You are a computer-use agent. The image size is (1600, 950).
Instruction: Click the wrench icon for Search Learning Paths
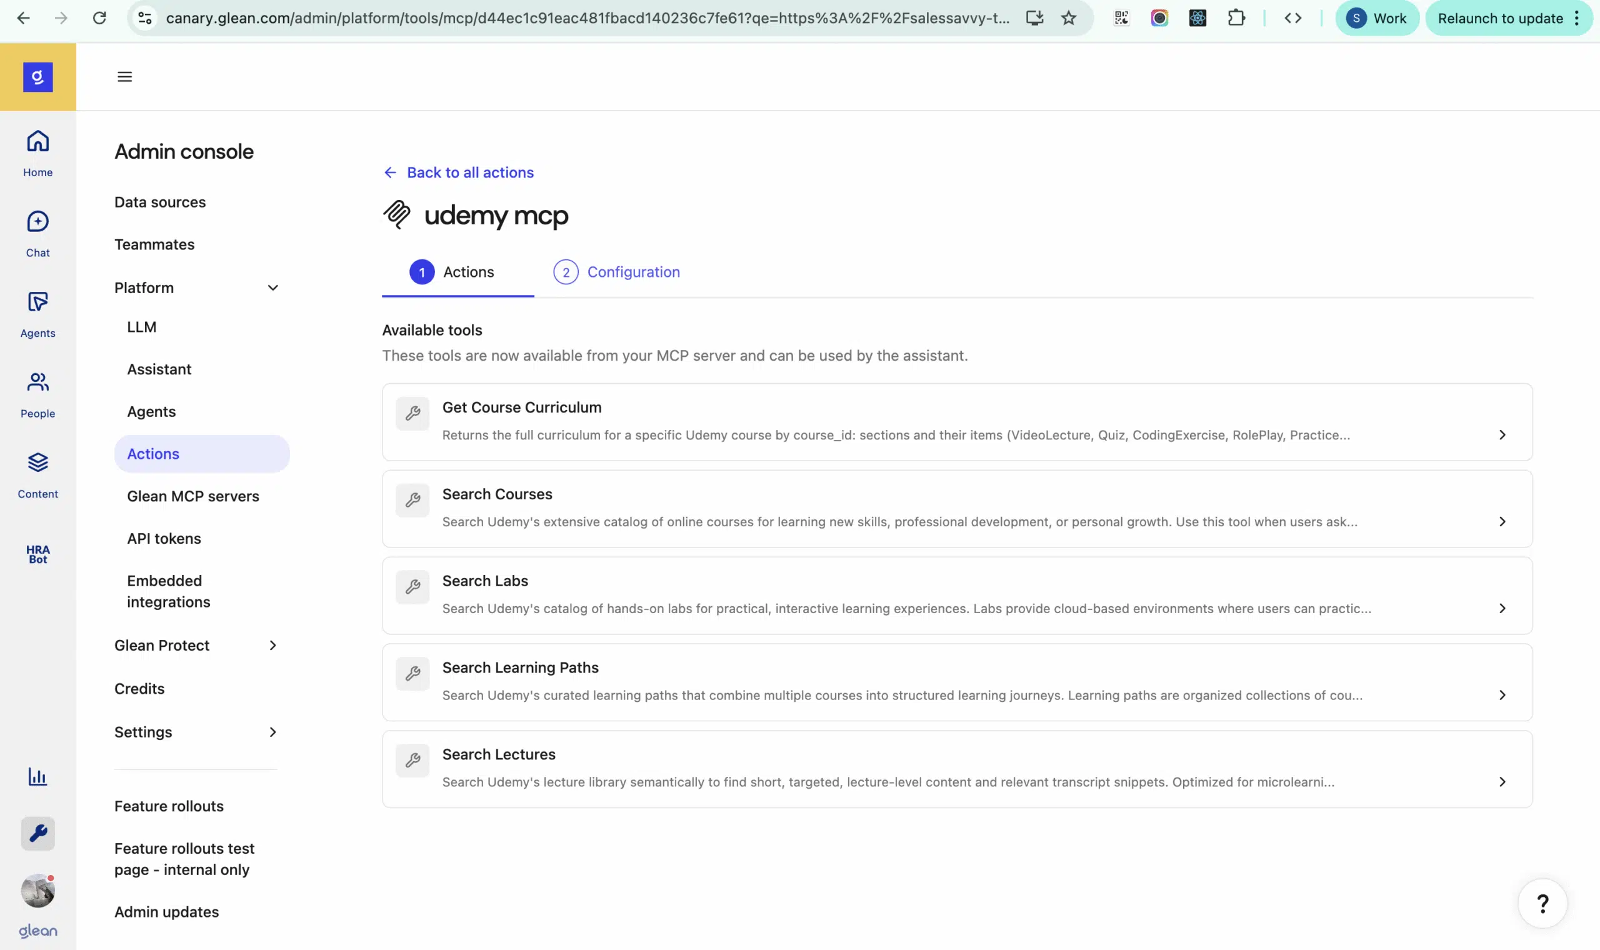click(412, 674)
